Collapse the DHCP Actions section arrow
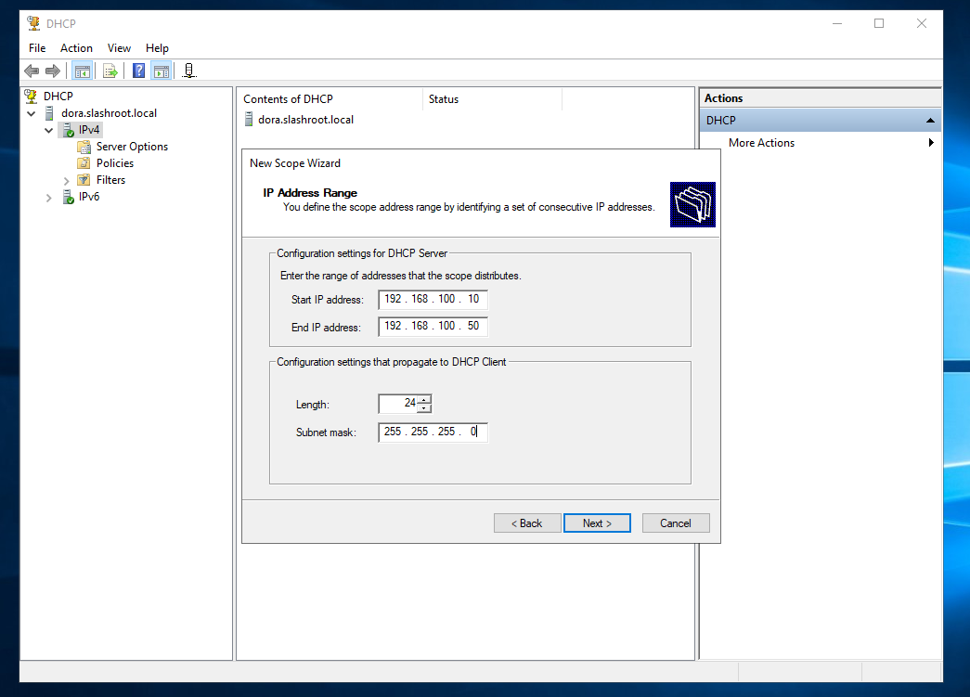 pos(930,121)
